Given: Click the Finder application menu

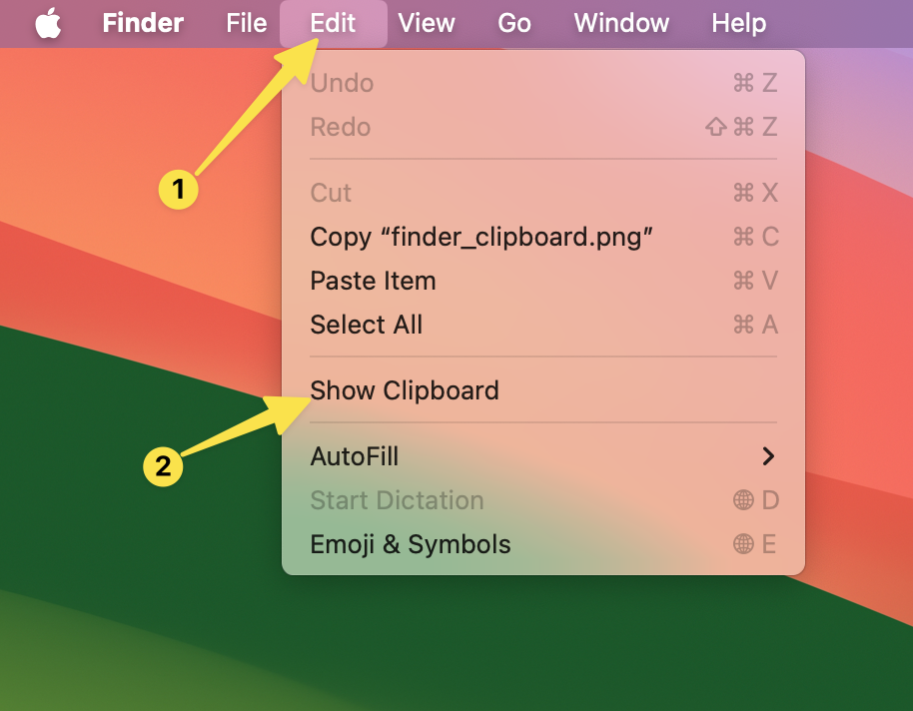Looking at the screenshot, I should [142, 23].
